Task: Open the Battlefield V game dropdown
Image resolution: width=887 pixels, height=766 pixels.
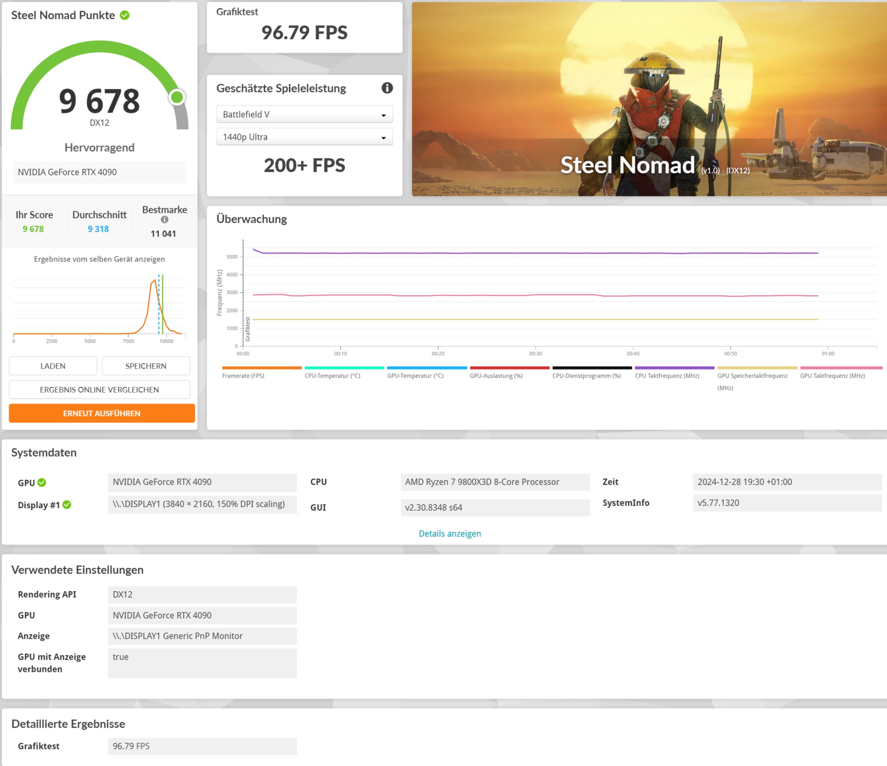Action: (304, 114)
